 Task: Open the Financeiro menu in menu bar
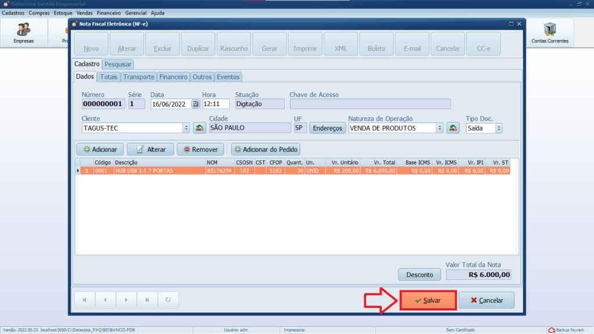[108, 13]
